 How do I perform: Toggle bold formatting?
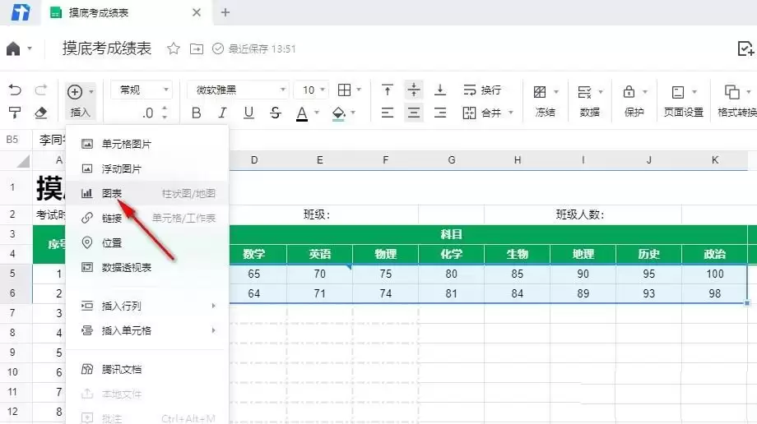click(196, 113)
